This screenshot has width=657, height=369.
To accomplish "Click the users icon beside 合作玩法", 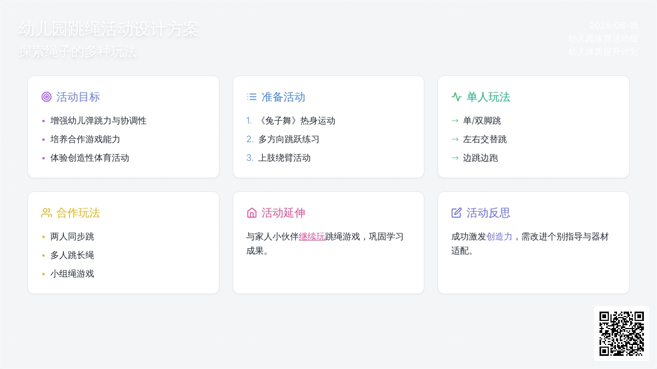I will 47,213.
